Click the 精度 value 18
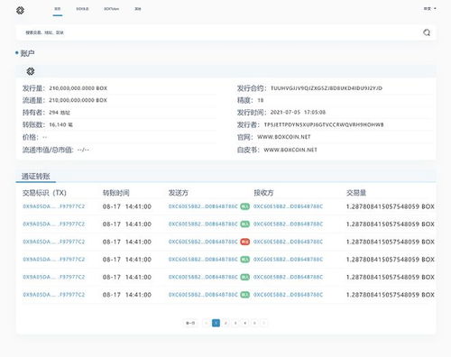This screenshot has width=451, height=357. 261,100
